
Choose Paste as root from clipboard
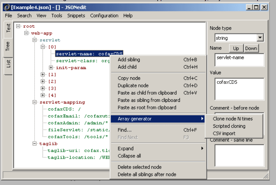pyautogui.click(x=158, y=108)
